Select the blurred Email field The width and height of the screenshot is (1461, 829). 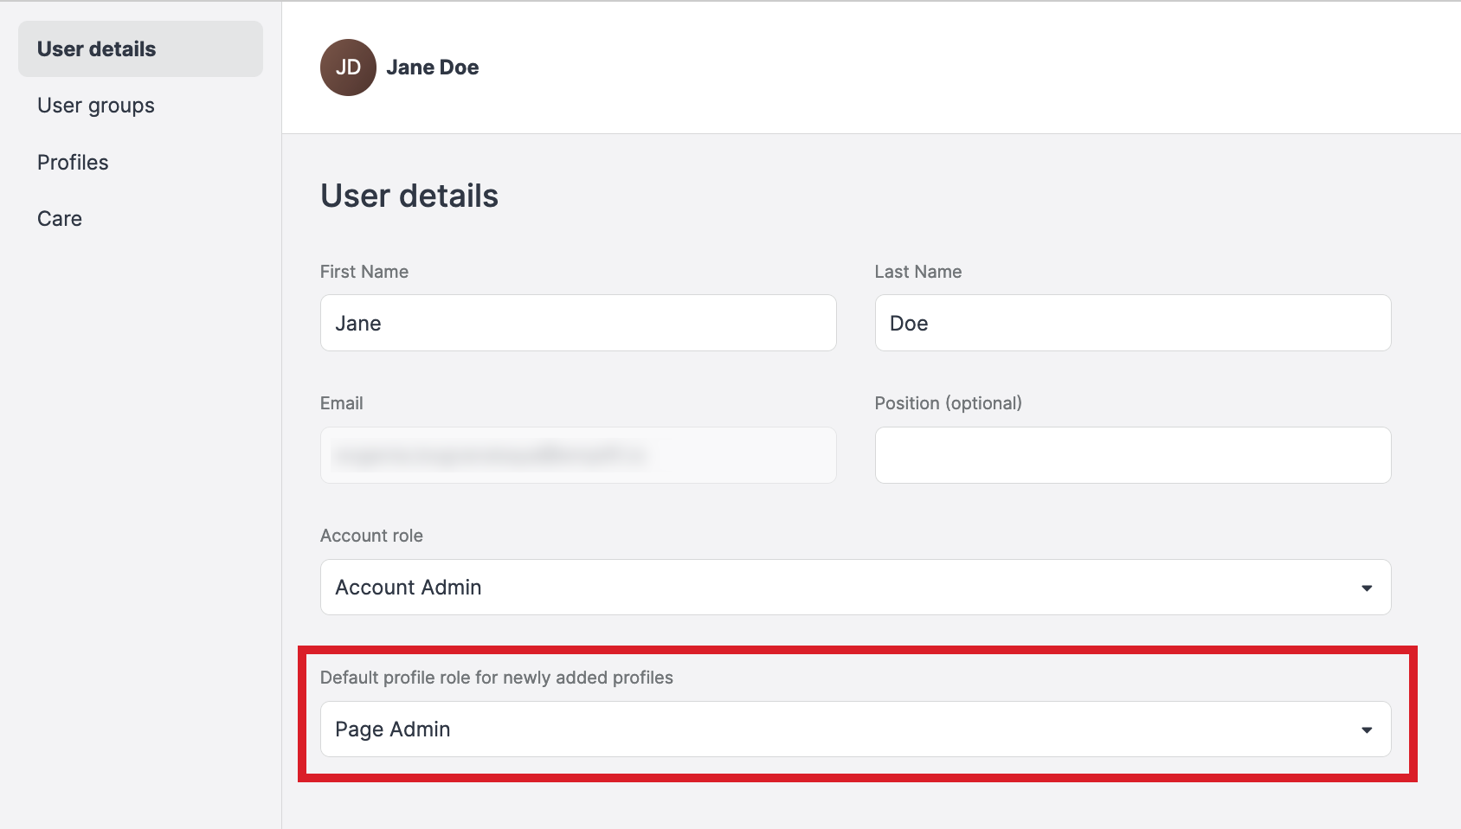tap(578, 455)
